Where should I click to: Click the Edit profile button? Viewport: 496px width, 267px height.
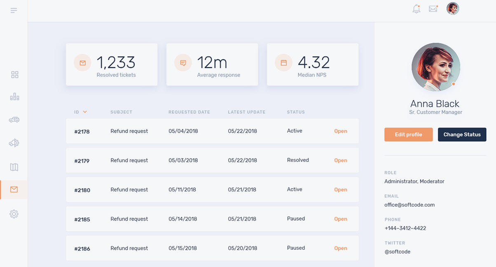408,135
